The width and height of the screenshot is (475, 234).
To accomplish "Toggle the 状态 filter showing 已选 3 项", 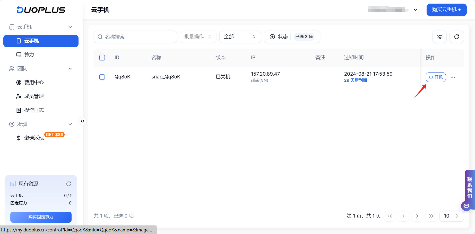I will [292, 37].
